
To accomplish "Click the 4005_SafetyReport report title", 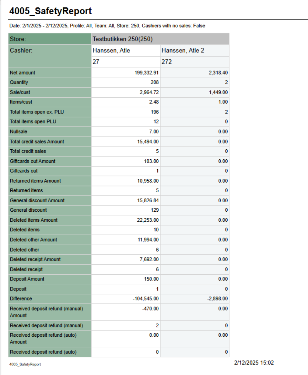I will 51,11.
